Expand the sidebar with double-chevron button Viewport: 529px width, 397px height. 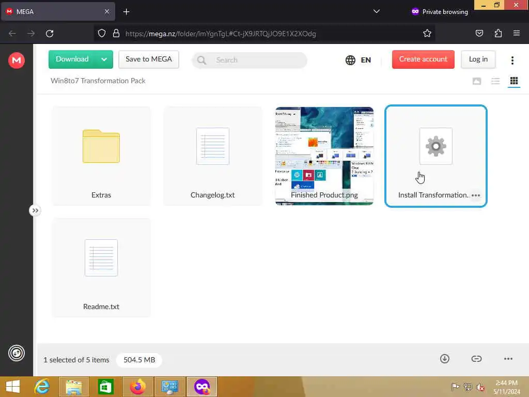[x=35, y=211]
